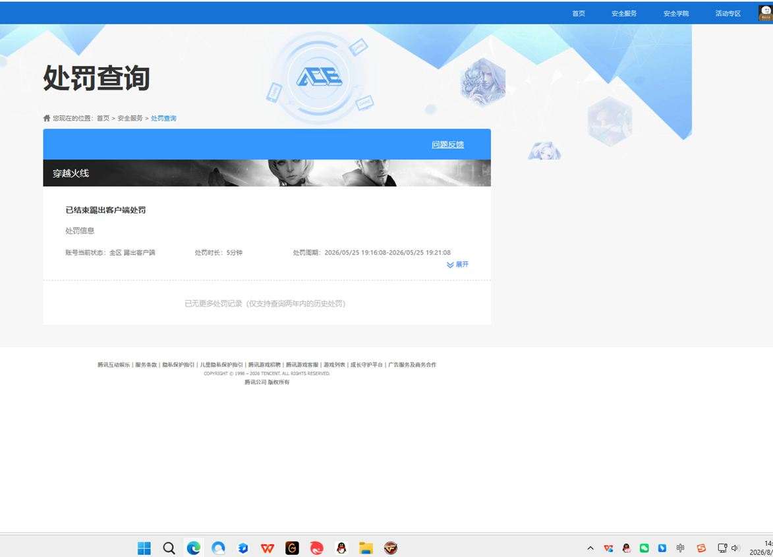Click the ACE logo in the header
Image resolution: width=773 pixels, height=557 pixels.
click(320, 77)
